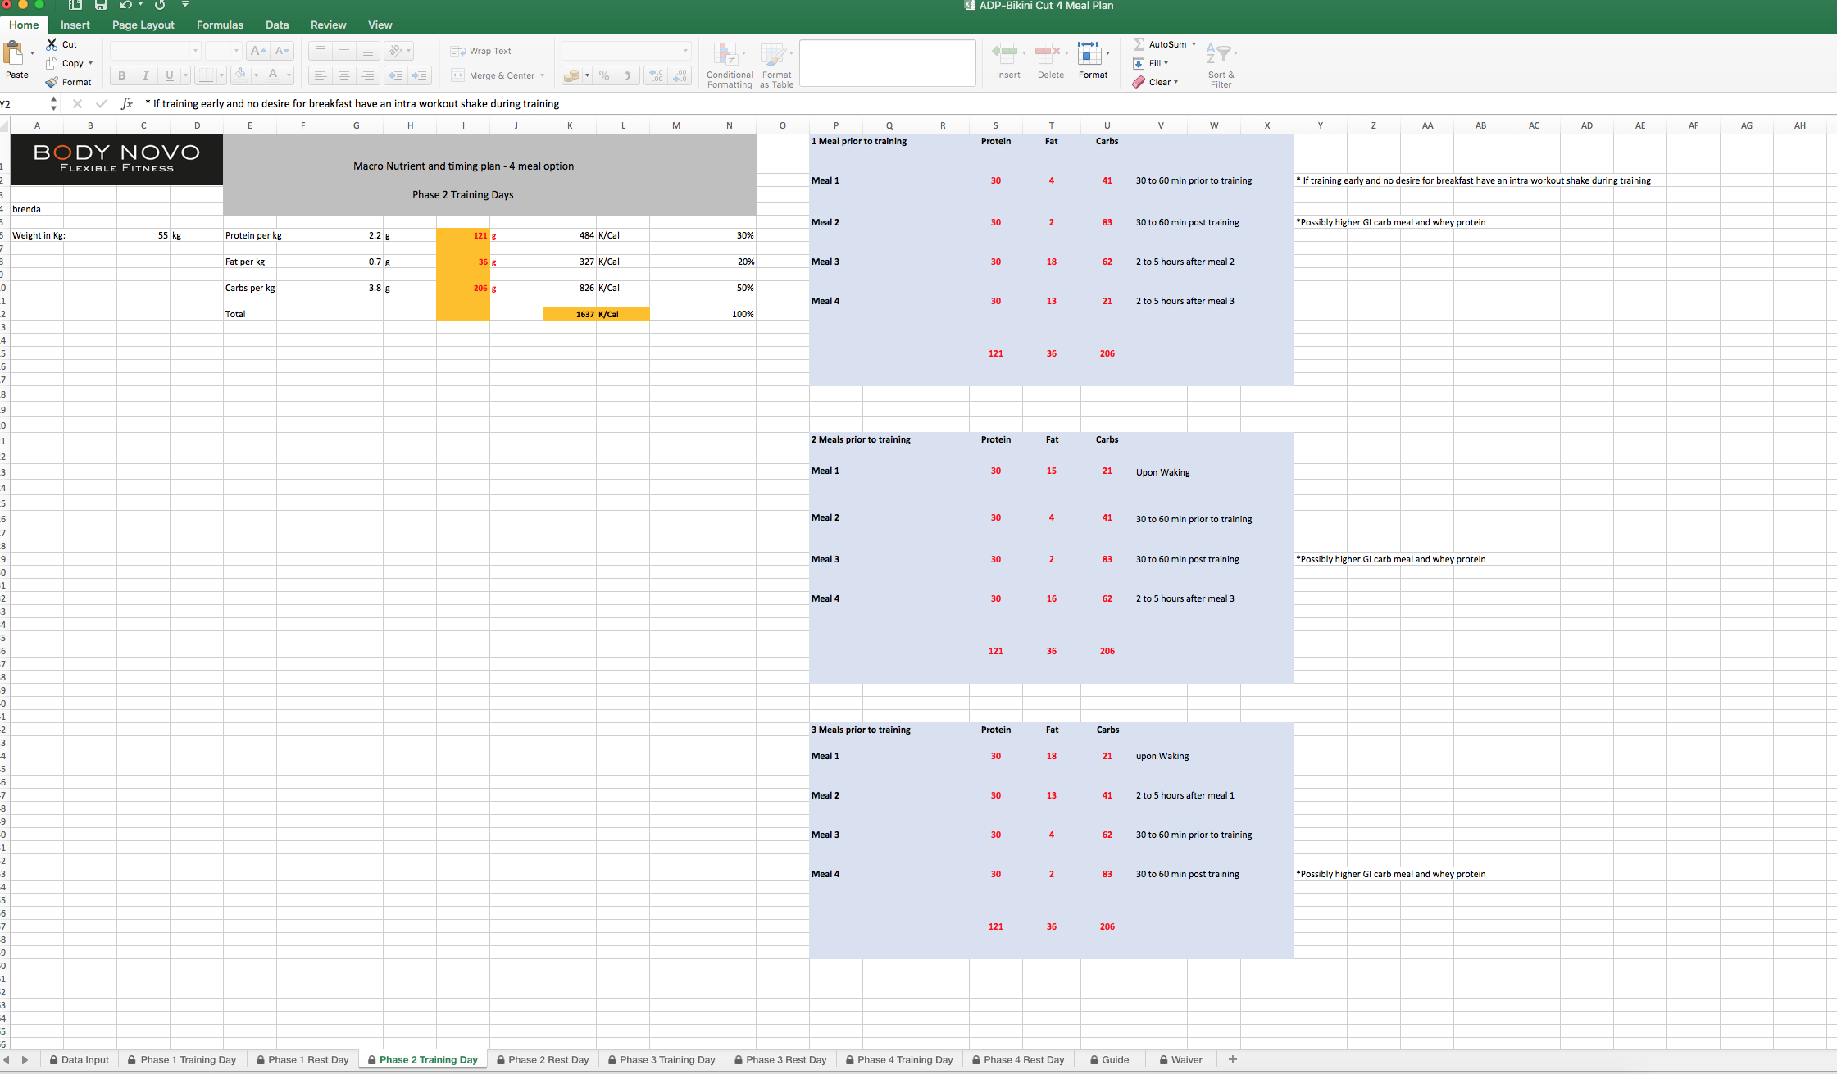Click the fx insert function icon

127,103
